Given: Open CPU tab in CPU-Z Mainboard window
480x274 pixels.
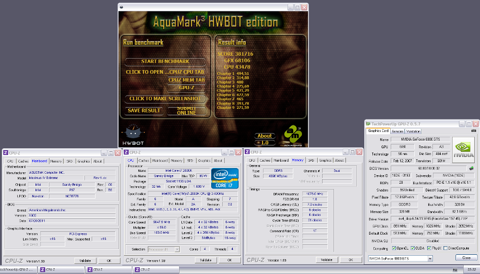Looking at the screenshot, I should click(x=10, y=161).
